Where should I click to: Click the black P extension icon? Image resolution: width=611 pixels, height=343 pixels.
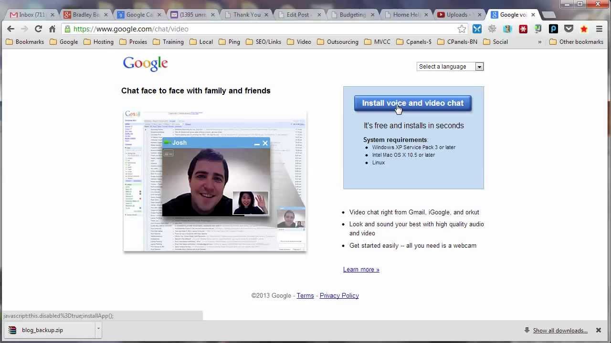(553, 29)
